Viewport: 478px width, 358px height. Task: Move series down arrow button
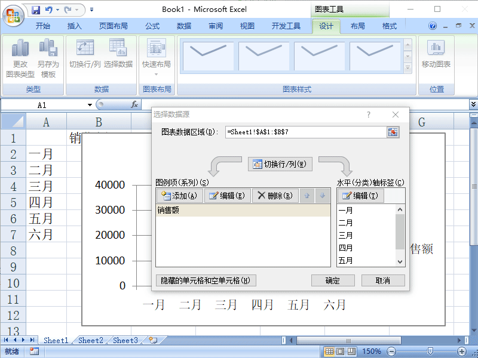coord(323,196)
